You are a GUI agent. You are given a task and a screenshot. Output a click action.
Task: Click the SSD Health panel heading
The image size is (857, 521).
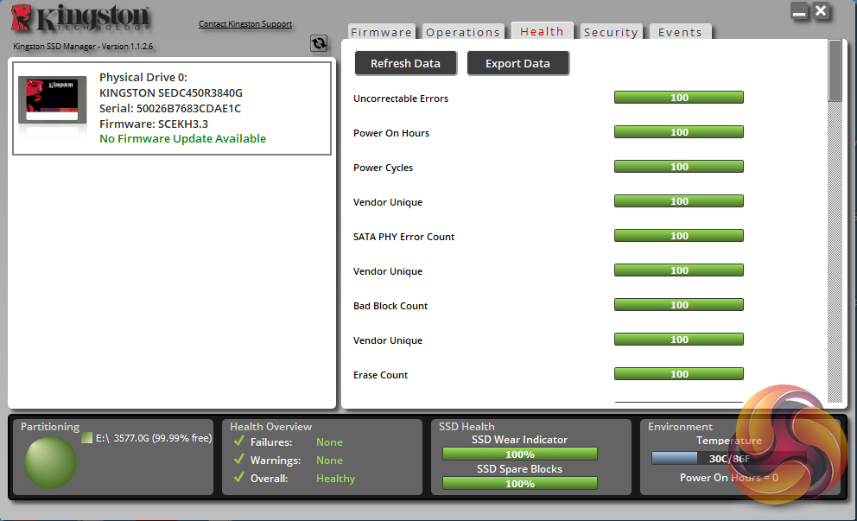[x=467, y=427]
